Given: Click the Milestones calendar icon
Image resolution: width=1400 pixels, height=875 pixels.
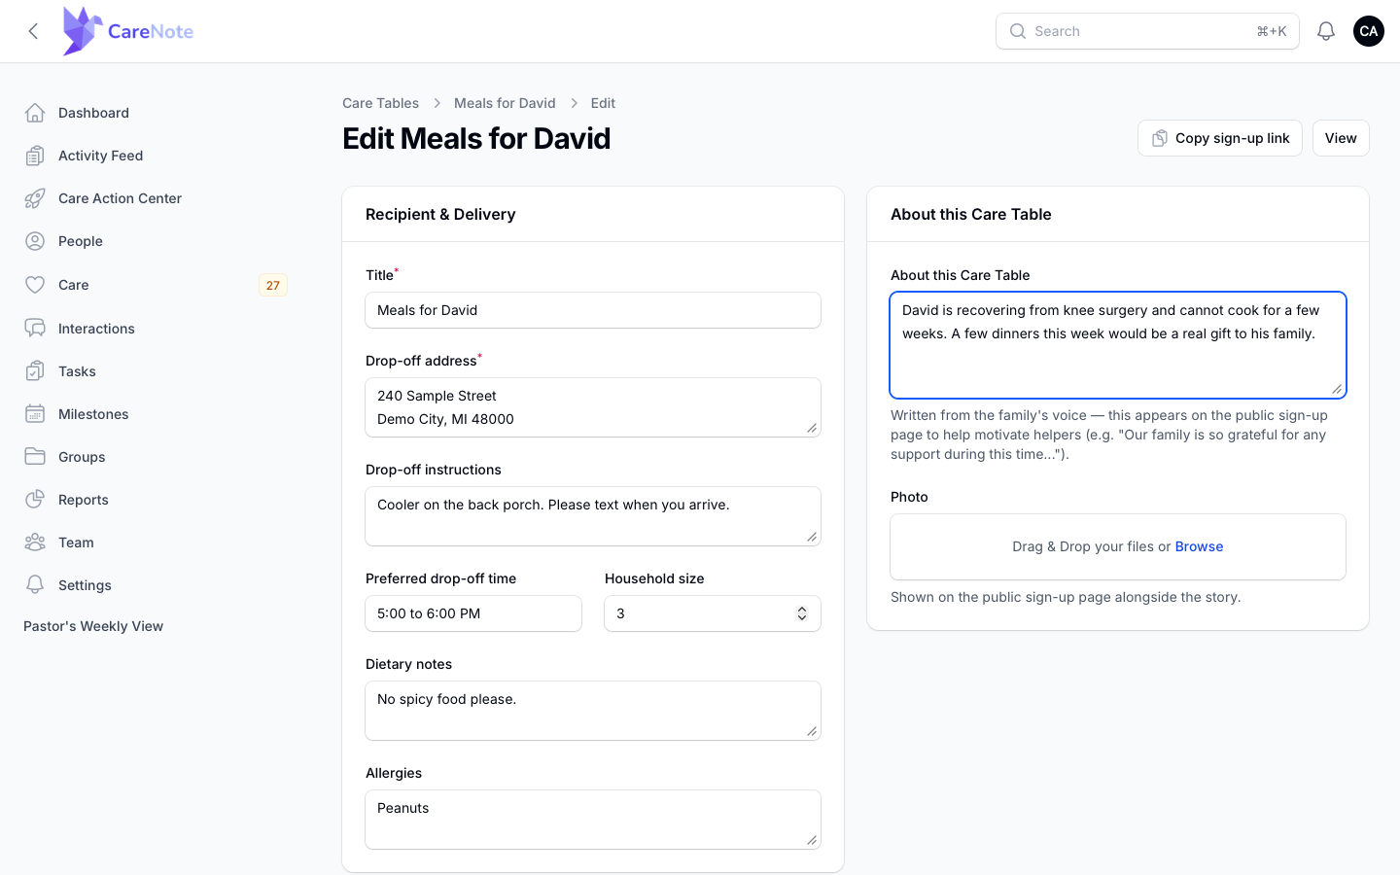Looking at the screenshot, I should pyautogui.click(x=35, y=414).
